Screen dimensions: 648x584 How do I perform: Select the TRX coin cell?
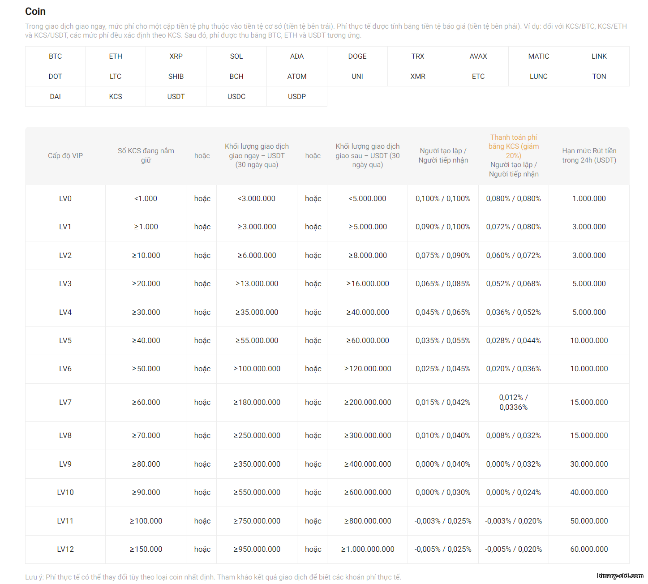pos(418,56)
